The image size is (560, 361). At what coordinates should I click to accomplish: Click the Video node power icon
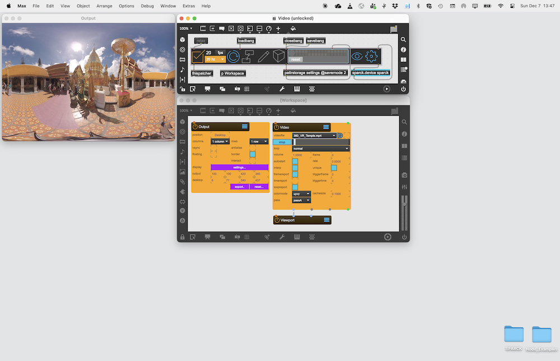click(277, 127)
